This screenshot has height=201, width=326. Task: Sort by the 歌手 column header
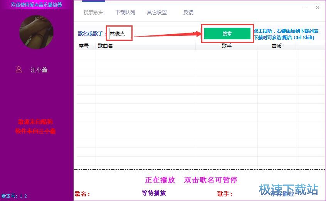point(227,46)
